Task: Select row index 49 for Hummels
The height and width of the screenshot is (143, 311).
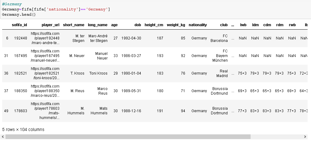Action: pyautogui.click(x=6, y=111)
